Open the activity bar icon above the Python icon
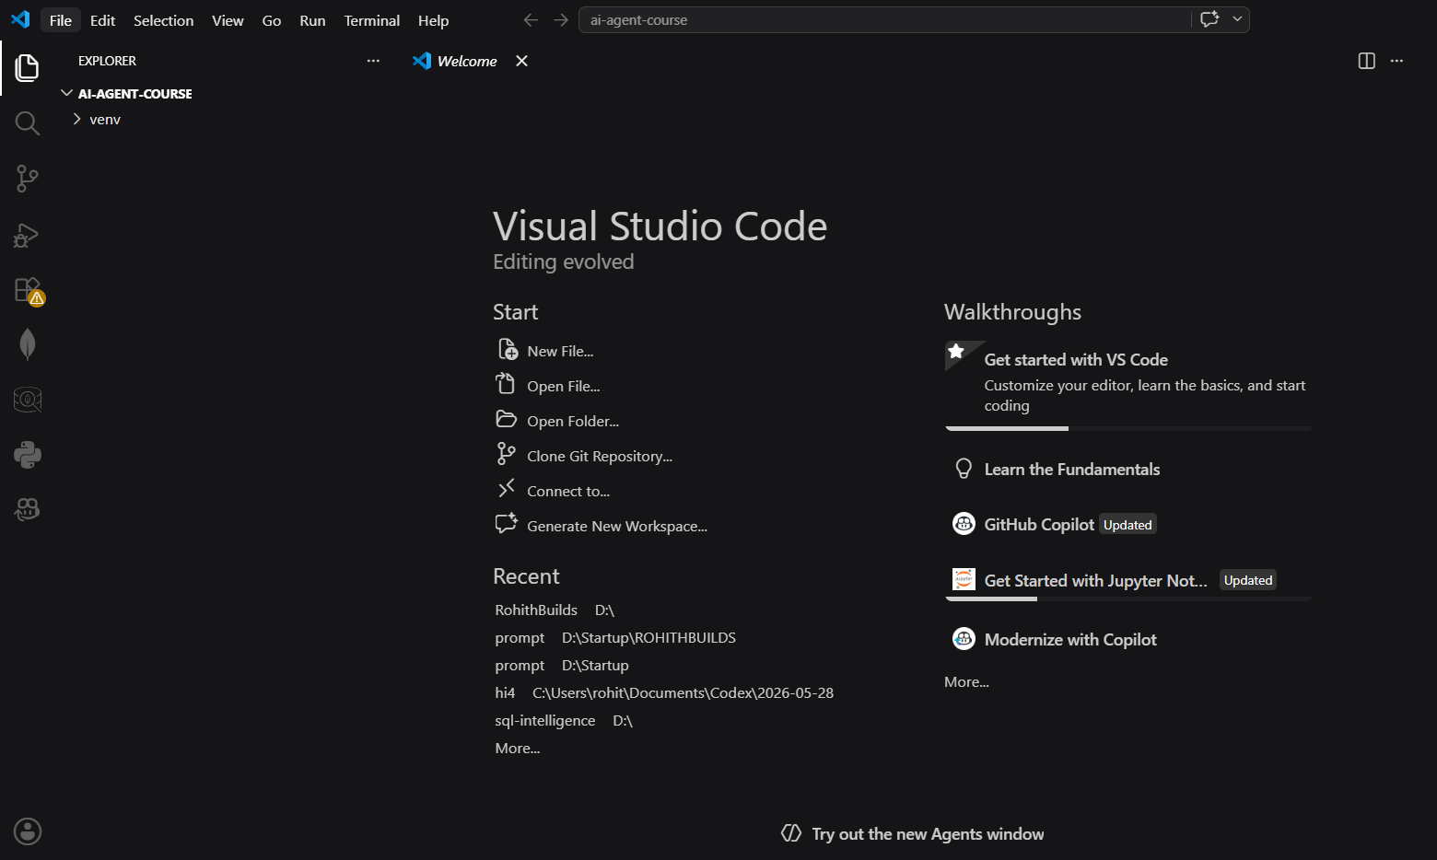The image size is (1437, 860). point(28,400)
